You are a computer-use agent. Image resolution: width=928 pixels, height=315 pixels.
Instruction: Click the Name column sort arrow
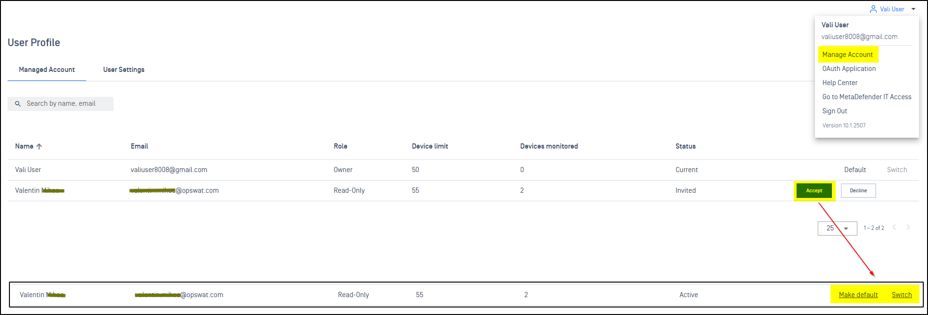(x=39, y=146)
